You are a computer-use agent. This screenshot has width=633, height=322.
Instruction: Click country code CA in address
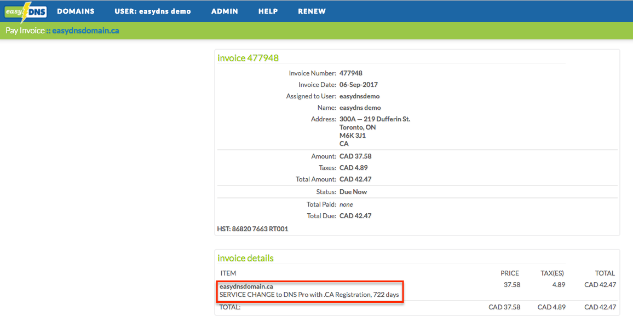pyautogui.click(x=344, y=143)
